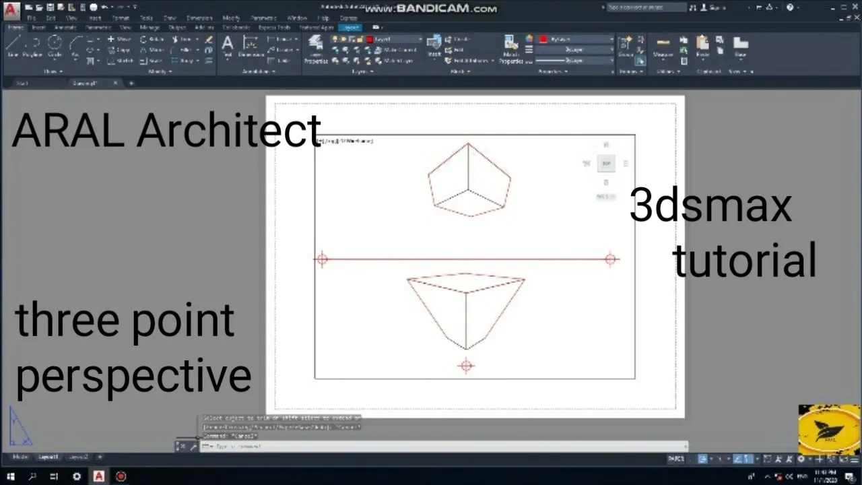Select the Line tool in Draw panel

point(13,45)
